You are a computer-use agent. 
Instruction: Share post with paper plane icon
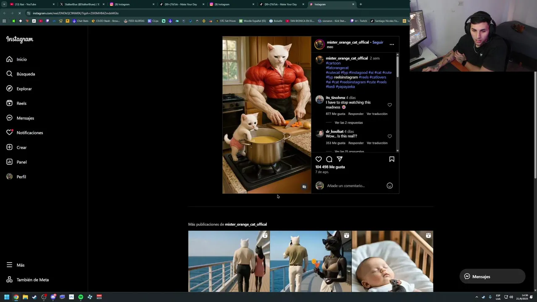[340, 159]
